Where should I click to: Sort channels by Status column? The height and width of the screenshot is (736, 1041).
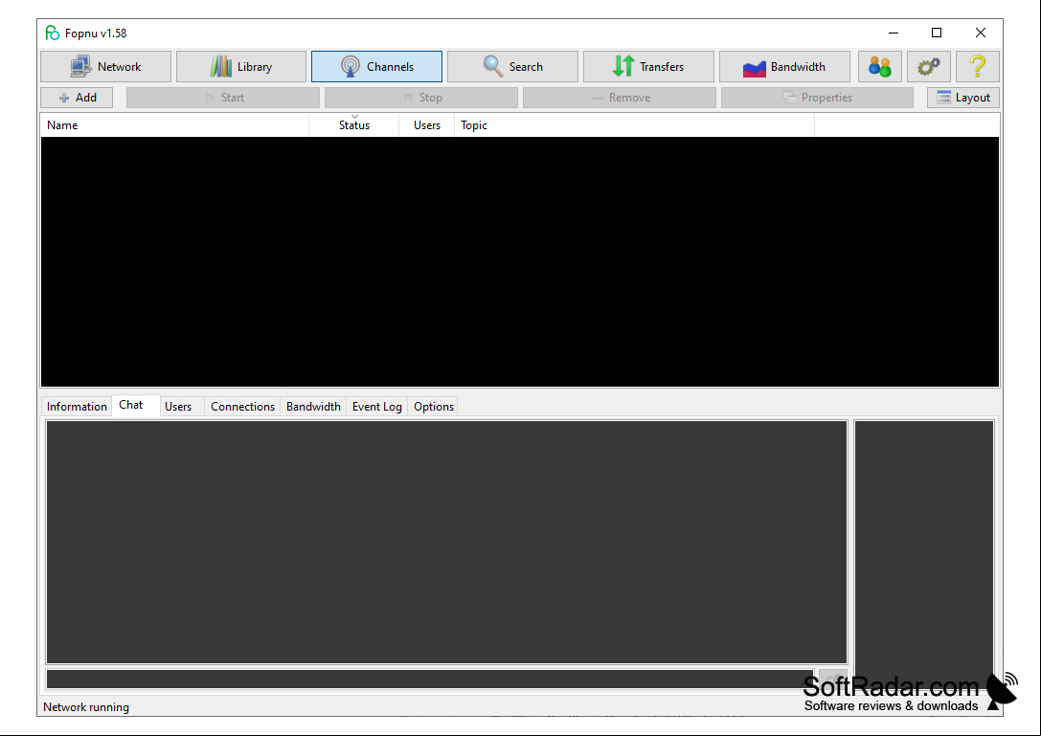point(353,124)
